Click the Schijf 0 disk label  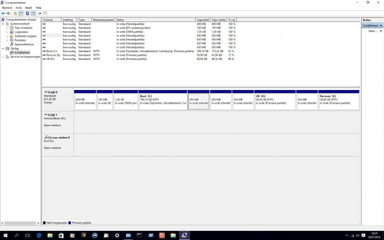57,100
